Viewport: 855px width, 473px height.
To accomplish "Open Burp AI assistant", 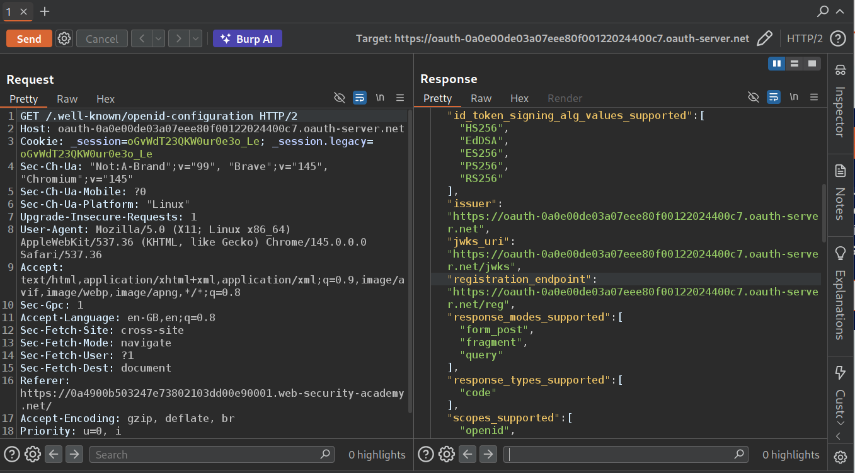I will [x=247, y=38].
